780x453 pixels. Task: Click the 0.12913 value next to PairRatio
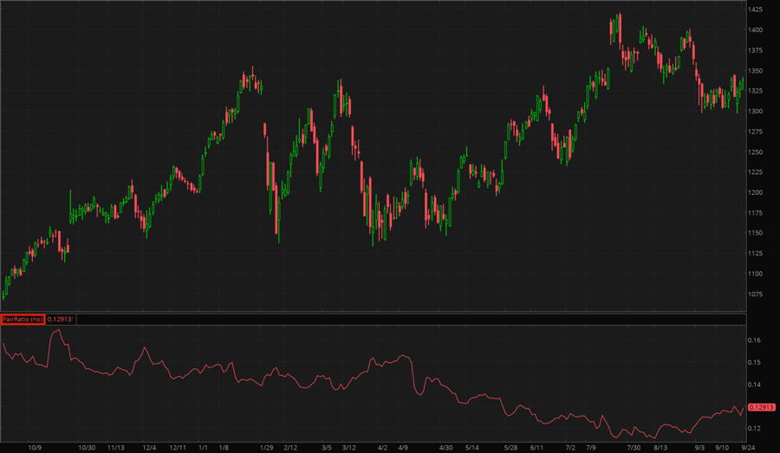(60, 320)
